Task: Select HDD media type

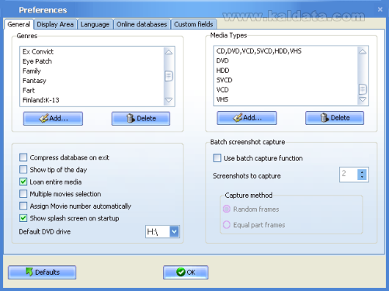Action: (286, 71)
